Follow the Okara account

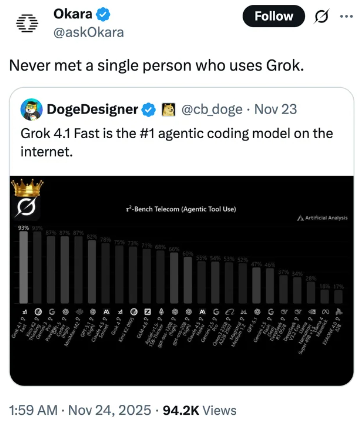[273, 16]
